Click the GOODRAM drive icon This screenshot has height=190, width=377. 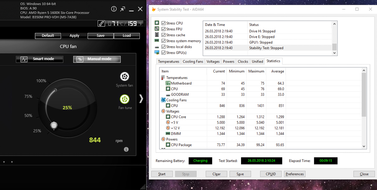[x=168, y=95]
